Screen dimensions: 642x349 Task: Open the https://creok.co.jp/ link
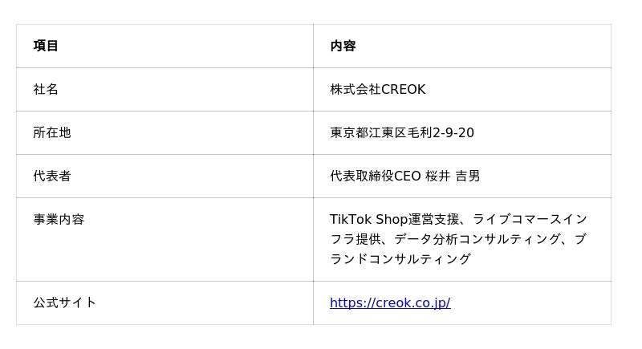pyautogui.click(x=390, y=302)
